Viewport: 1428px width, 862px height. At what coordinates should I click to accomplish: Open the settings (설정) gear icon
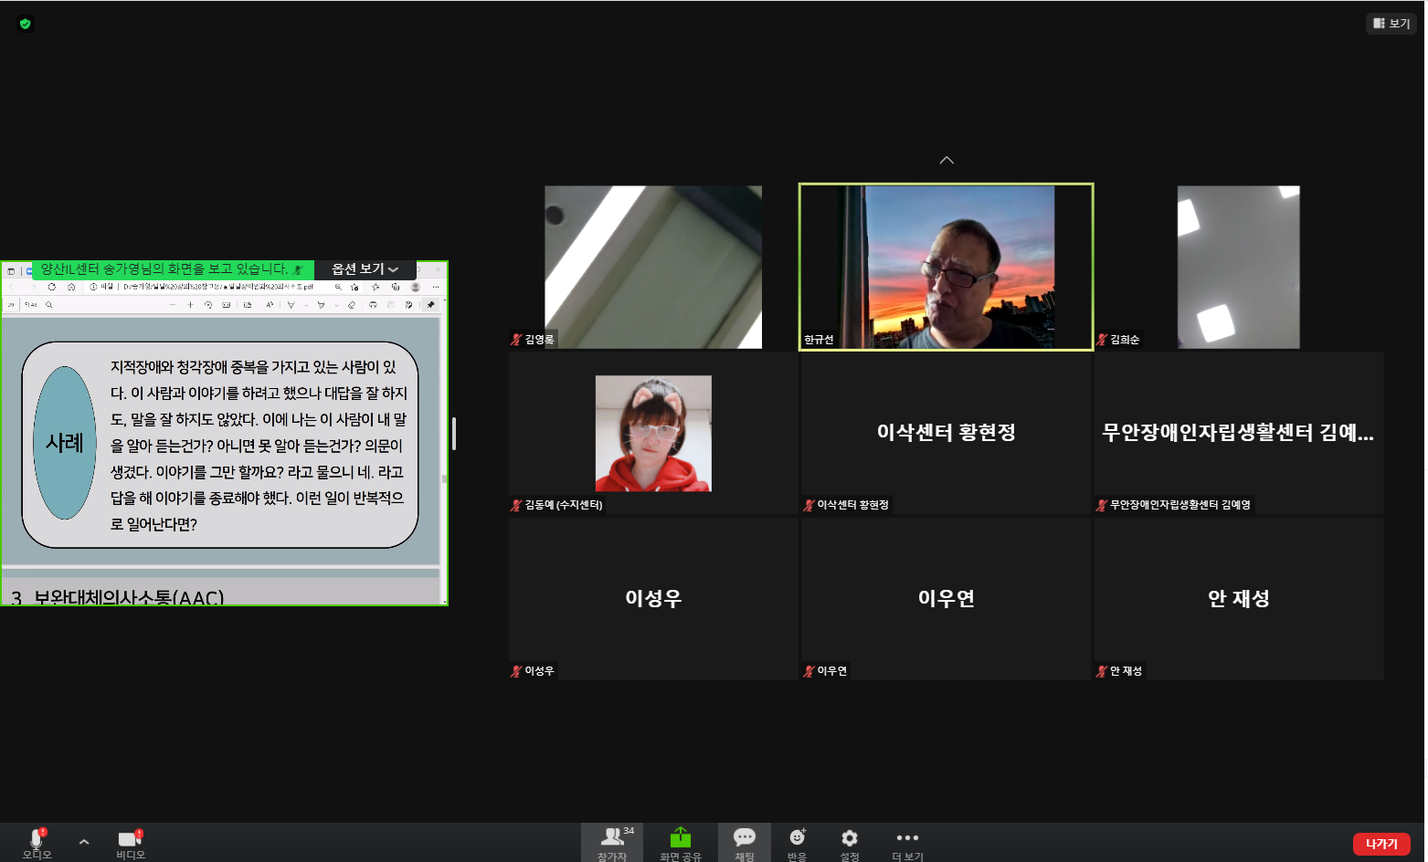[849, 837]
